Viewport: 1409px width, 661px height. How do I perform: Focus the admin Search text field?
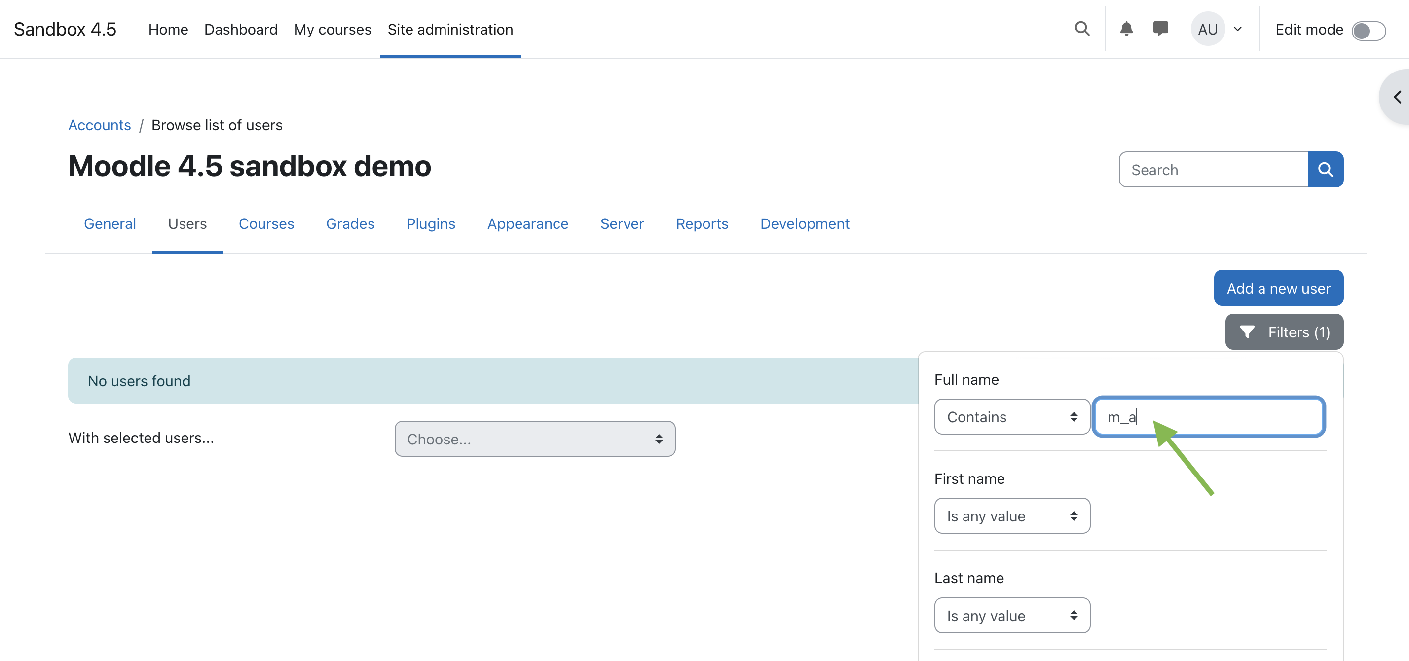[x=1213, y=170]
